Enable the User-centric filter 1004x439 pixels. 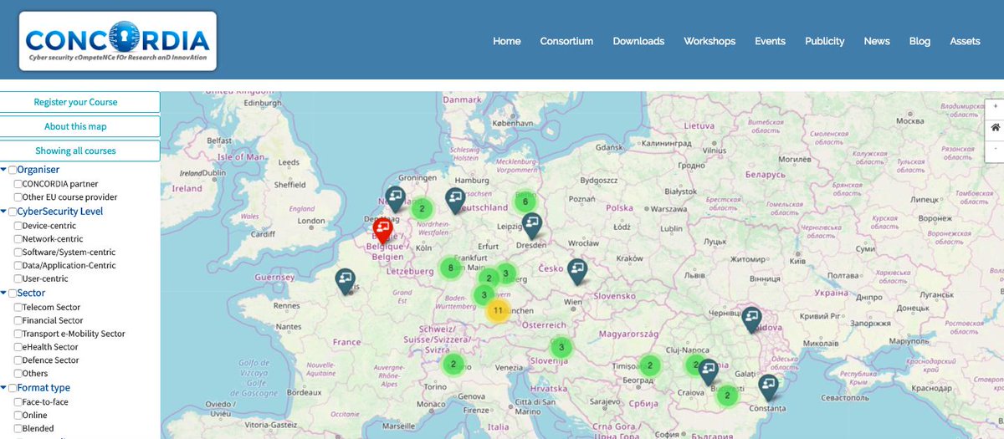(18, 279)
